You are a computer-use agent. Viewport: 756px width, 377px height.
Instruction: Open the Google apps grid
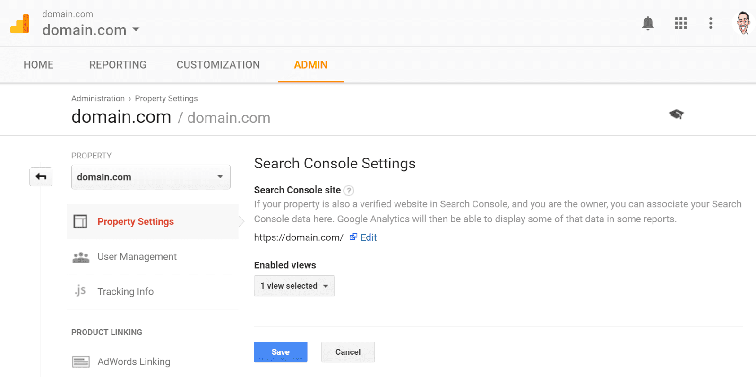coord(680,23)
